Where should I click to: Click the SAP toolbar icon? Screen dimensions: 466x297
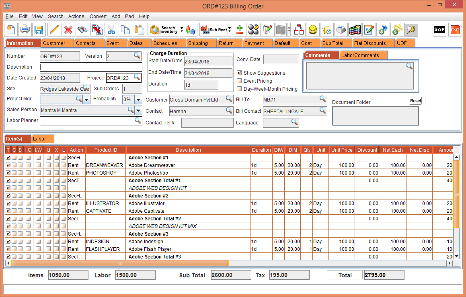(439, 30)
